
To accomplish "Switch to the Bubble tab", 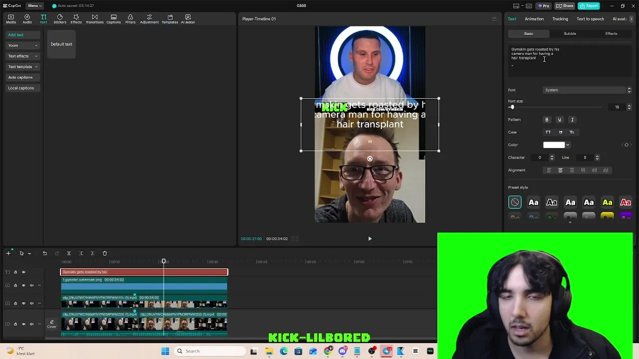I will click(570, 33).
